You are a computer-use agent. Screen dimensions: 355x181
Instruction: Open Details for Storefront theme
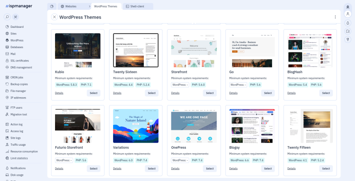click(x=175, y=93)
